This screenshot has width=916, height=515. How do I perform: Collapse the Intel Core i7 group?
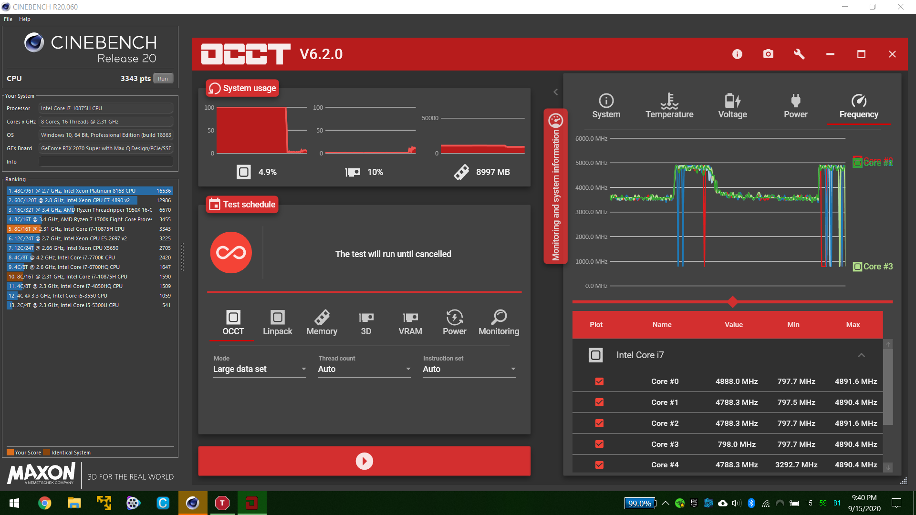tap(861, 355)
